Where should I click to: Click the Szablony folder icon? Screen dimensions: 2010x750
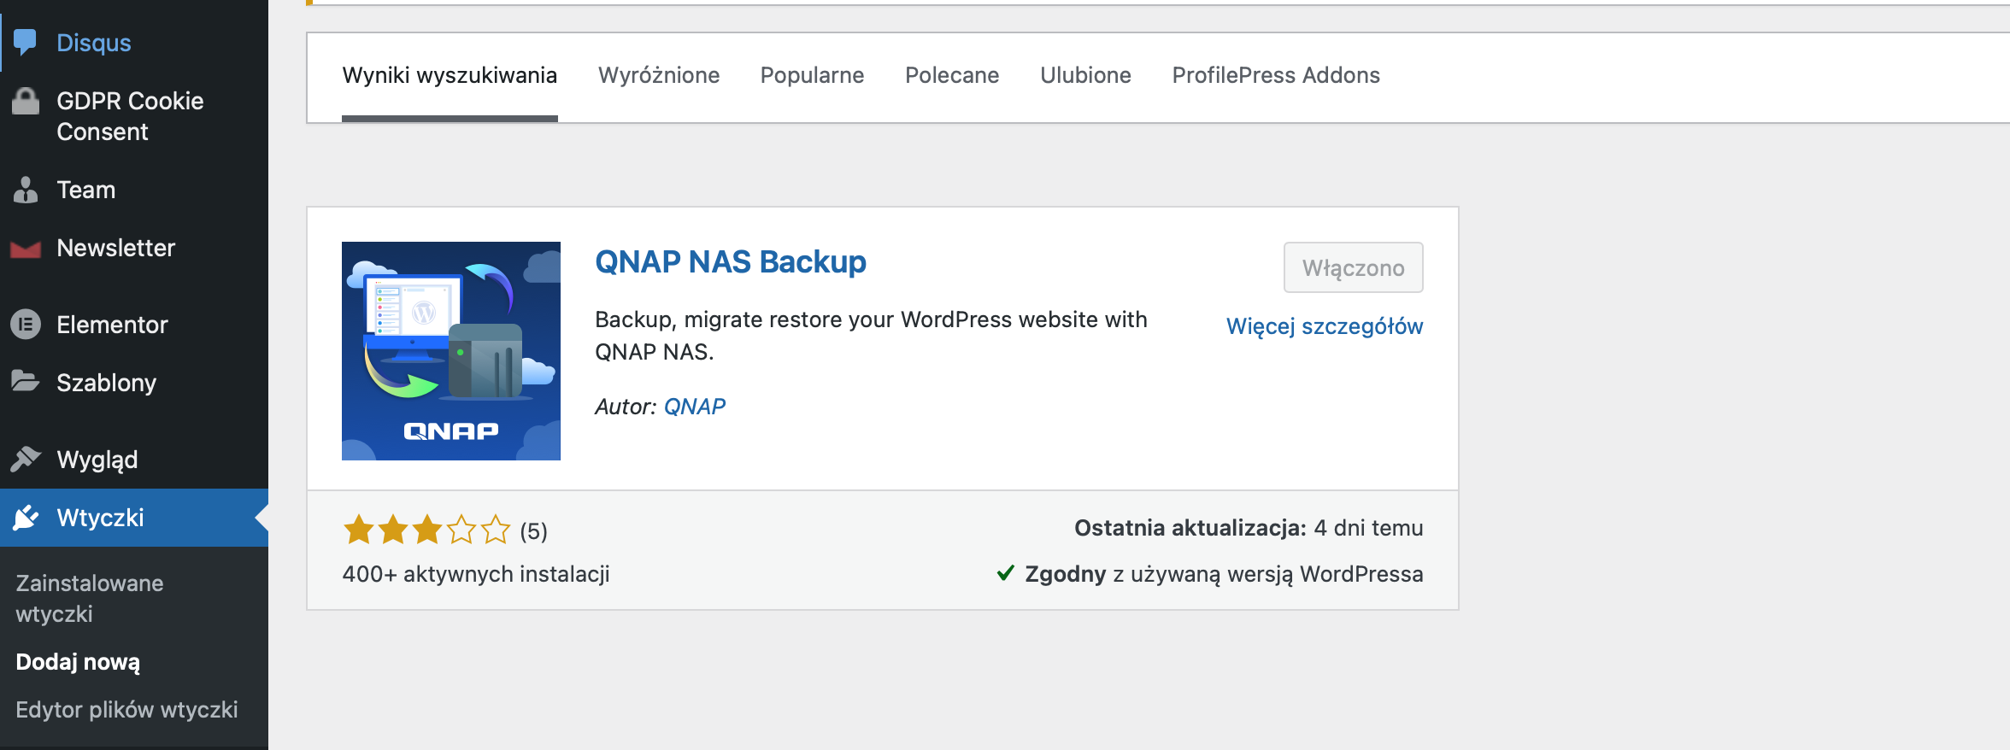point(26,381)
